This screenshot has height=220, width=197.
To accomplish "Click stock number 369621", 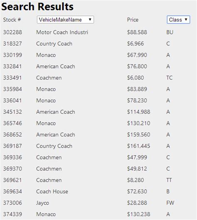I will tap(12, 180).
